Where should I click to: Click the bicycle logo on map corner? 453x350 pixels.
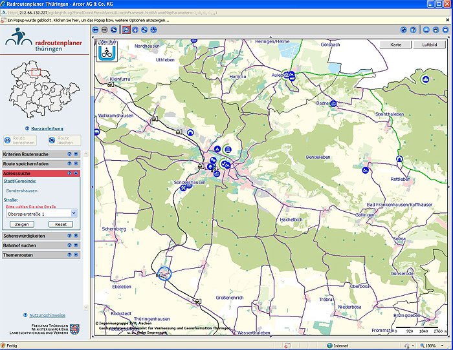104,51
